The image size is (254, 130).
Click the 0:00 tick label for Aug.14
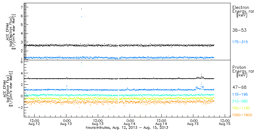(130, 120)
